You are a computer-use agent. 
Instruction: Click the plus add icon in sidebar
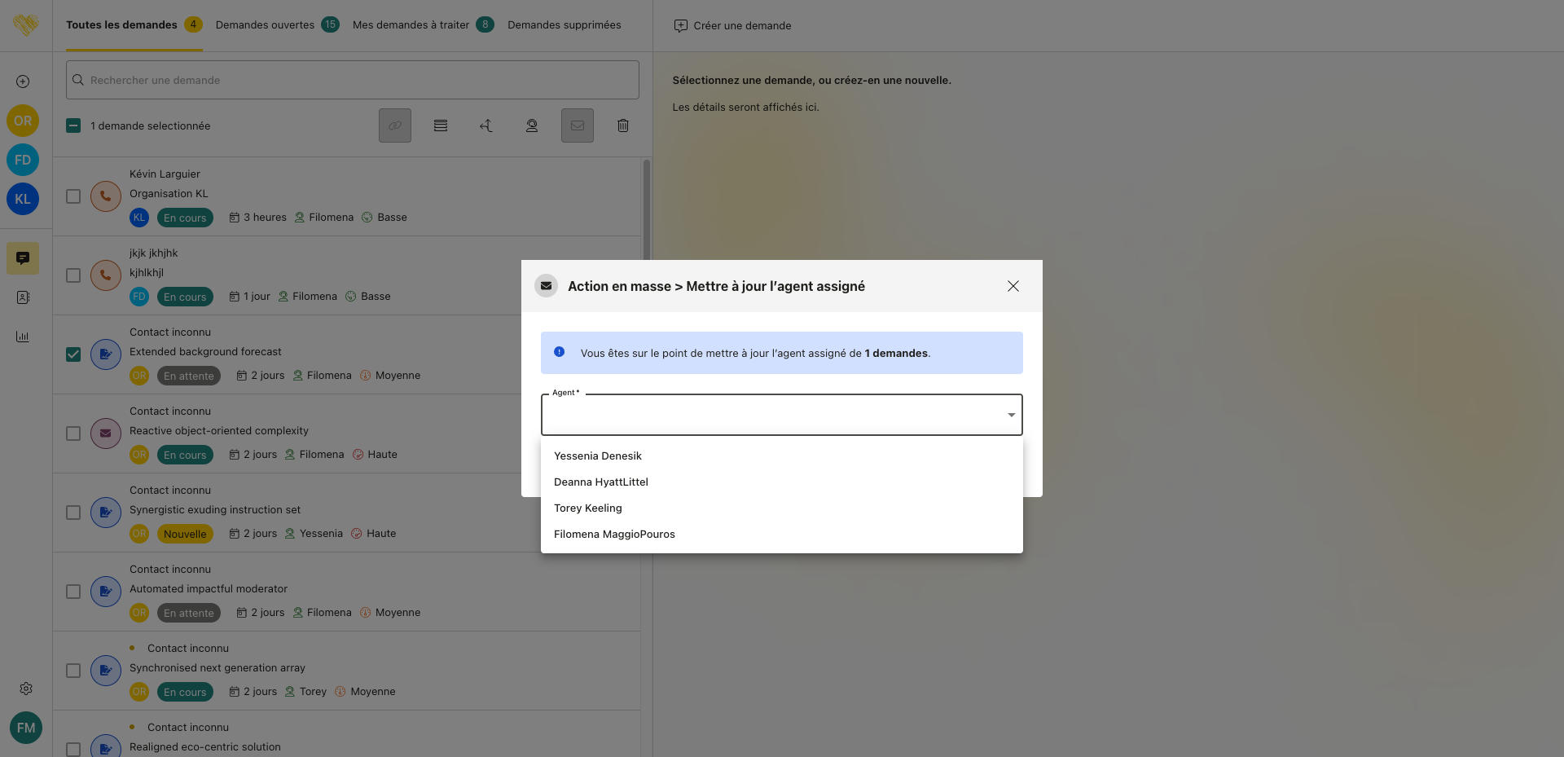pyautogui.click(x=23, y=81)
